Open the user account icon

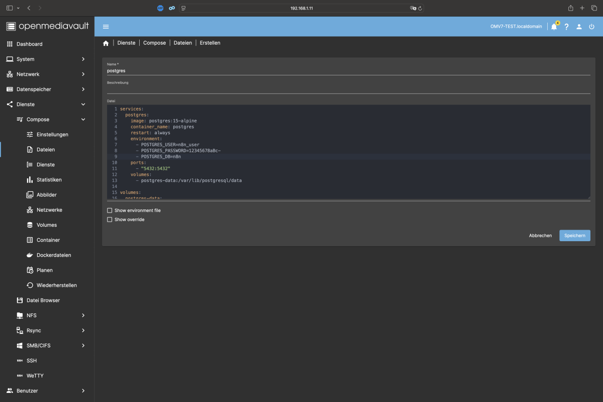pyautogui.click(x=579, y=27)
